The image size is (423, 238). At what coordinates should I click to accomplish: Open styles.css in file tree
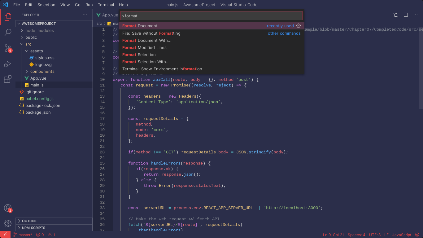45,58
